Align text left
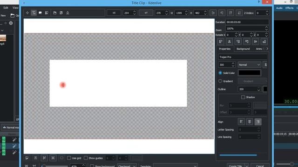 241,122
